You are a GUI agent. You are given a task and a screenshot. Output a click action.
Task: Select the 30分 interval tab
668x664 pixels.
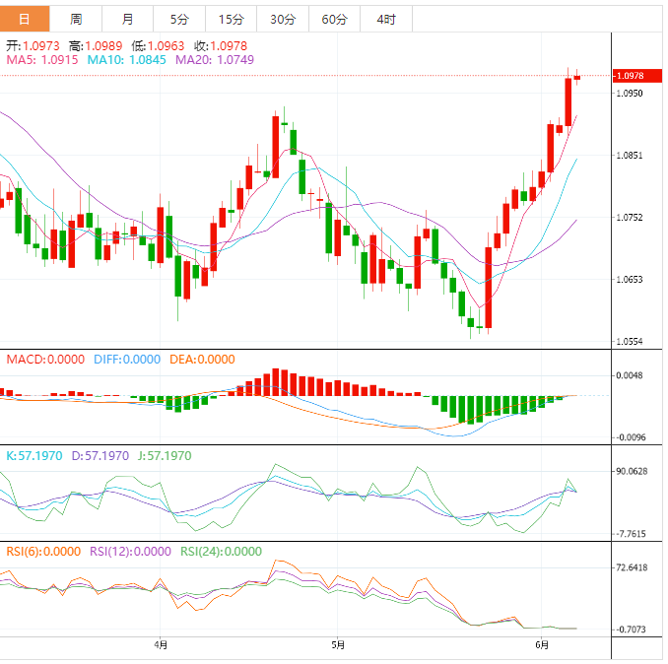pyautogui.click(x=282, y=19)
